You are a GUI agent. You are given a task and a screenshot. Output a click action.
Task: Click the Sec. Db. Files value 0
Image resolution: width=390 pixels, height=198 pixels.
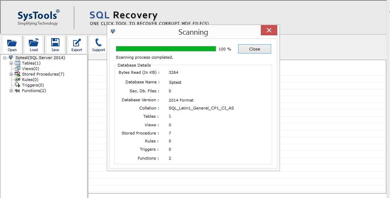(170, 91)
